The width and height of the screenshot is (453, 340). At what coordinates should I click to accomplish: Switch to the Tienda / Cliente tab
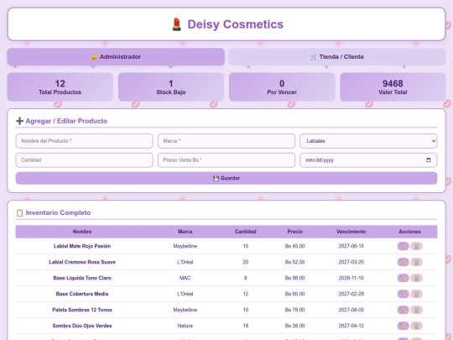[337, 57]
